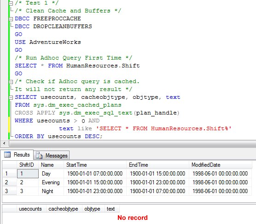The height and width of the screenshot is (224, 256).
Task: Click the ShiftID cell for Evening row
Action: [x=28, y=182]
